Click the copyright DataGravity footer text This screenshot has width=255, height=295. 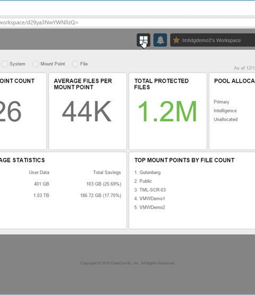coord(127,263)
